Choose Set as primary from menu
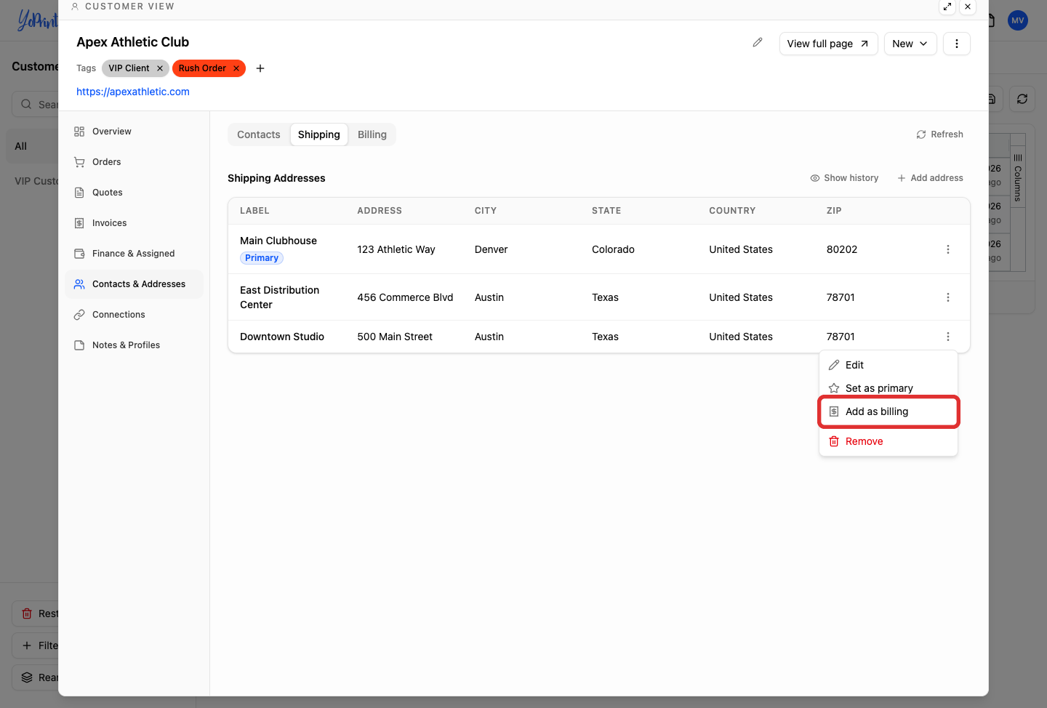This screenshot has height=708, width=1047. tap(888, 388)
